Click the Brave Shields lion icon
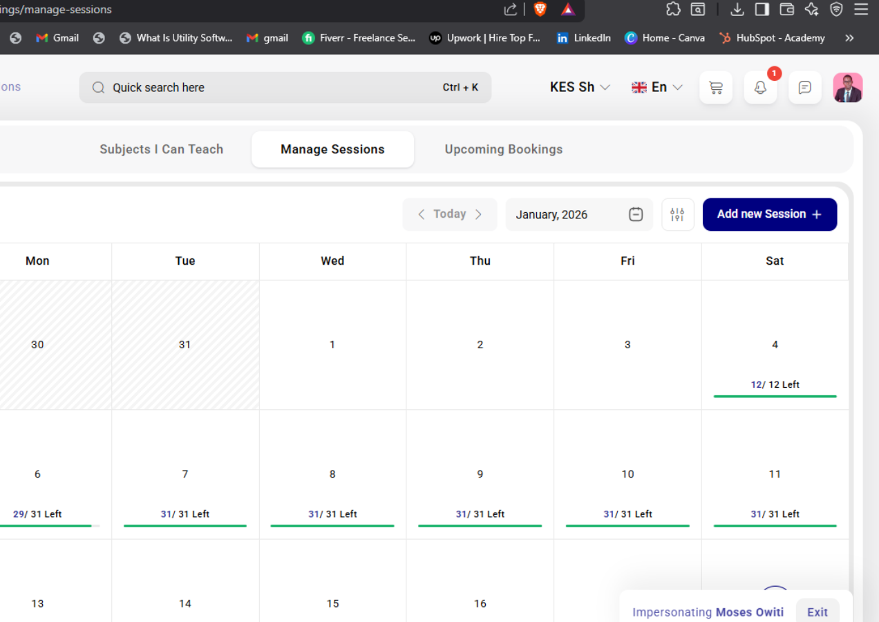 [x=540, y=9]
